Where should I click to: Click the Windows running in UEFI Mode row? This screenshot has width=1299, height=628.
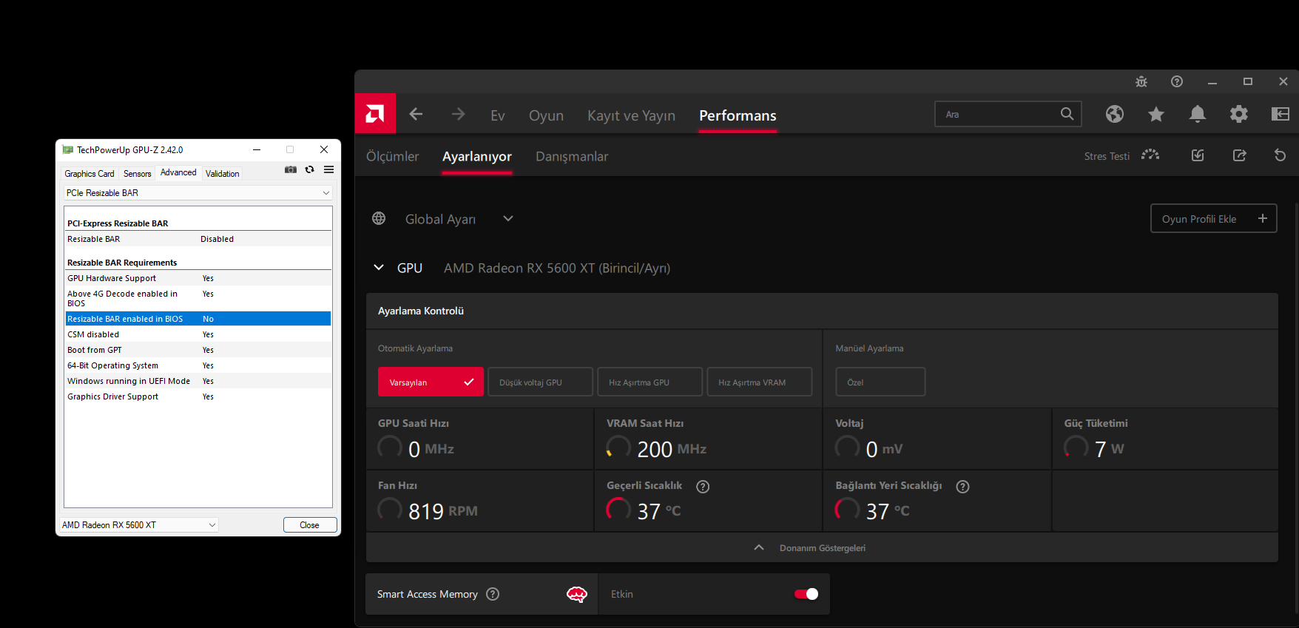[198, 381]
